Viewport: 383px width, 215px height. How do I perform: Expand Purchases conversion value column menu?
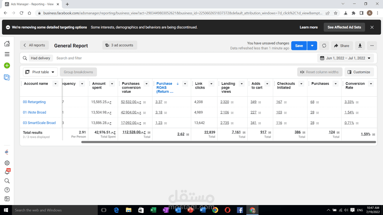pyautogui.click(x=147, y=84)
